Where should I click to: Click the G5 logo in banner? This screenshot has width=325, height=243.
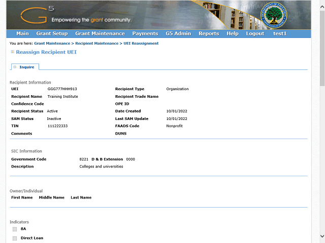[37, 15]
